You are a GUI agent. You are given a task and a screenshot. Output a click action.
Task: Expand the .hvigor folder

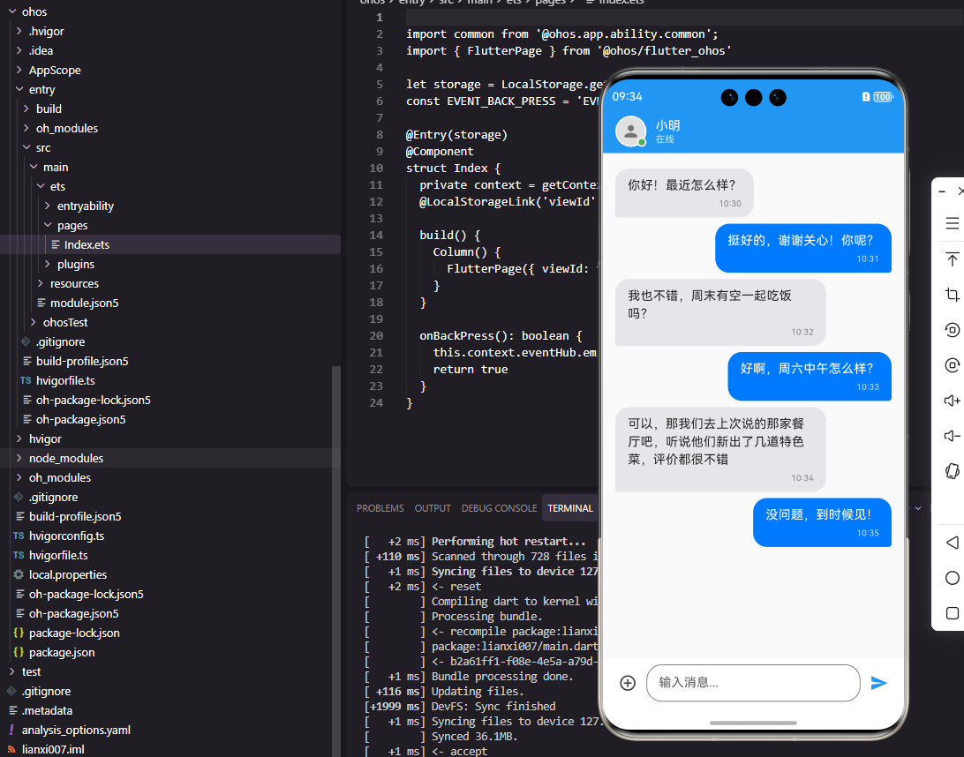tap(19, 31)
